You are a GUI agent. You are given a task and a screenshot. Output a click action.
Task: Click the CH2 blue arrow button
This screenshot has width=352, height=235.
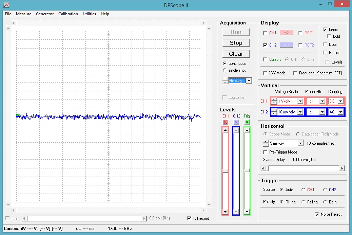[x=286, y=45]
